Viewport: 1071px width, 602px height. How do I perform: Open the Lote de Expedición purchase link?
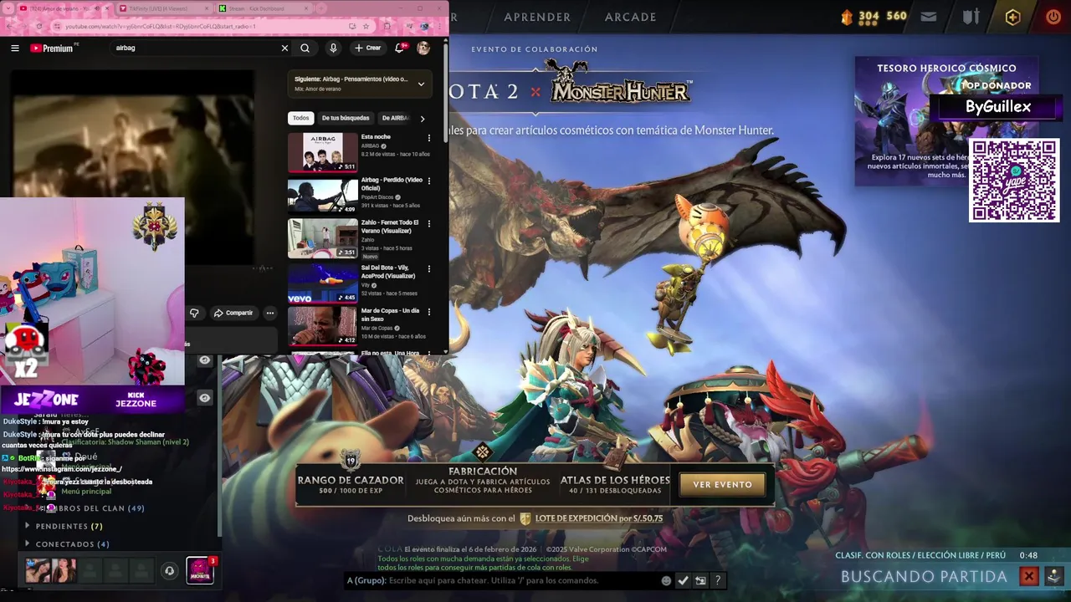pos(598,518)
